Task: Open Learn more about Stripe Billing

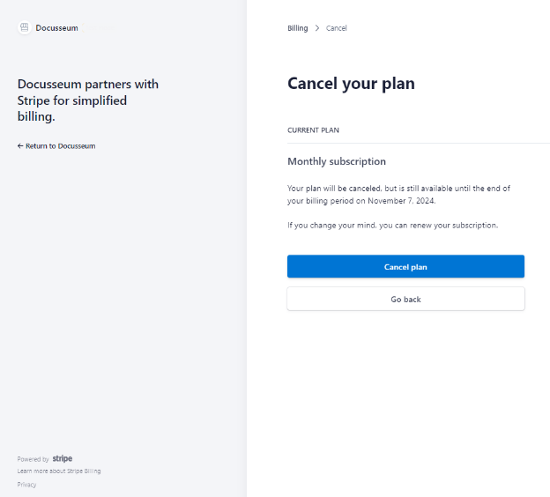Action: pos(59,471)
